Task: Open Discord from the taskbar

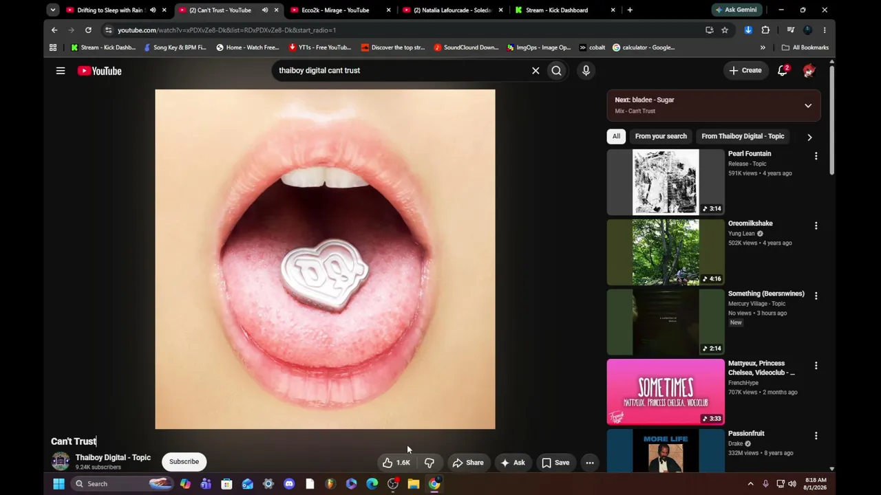Action: (x=289, y=484)
